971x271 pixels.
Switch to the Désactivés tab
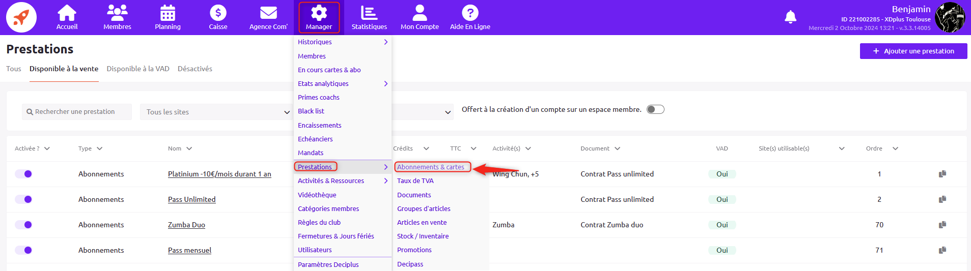coord(195,69)
